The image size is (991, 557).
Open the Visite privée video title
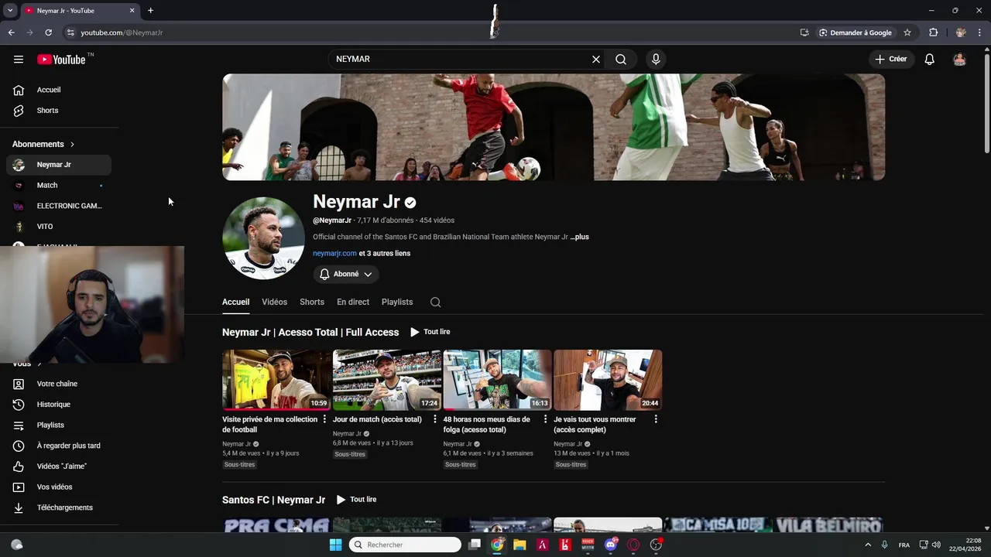coord(269,425)
